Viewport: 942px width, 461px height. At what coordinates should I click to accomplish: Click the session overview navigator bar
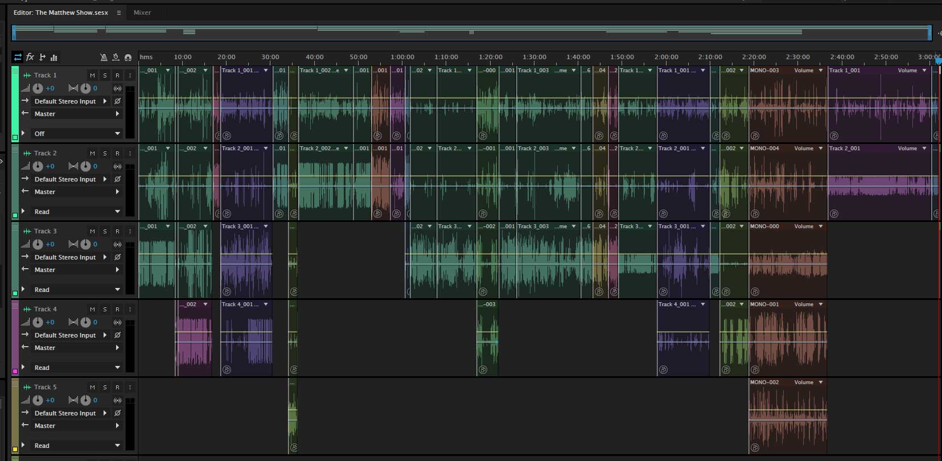(x=471, y=32)
